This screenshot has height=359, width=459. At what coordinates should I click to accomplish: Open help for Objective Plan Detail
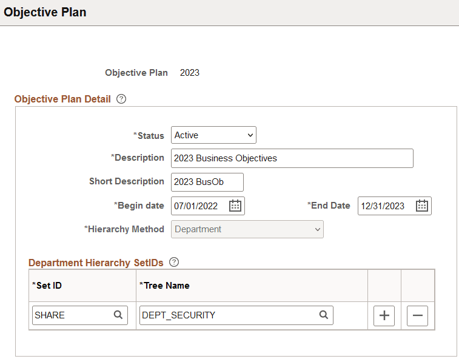tap(121, 99)
